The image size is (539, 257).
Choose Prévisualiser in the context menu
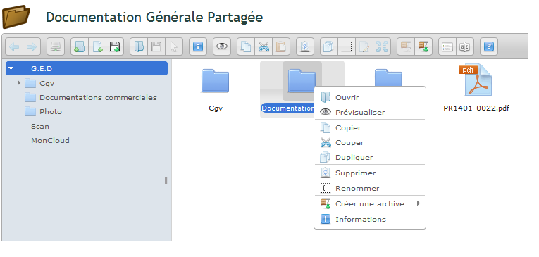tap(370, 113)
